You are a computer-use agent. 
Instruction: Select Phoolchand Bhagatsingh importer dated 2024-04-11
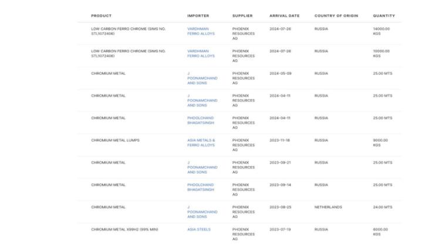201,120
